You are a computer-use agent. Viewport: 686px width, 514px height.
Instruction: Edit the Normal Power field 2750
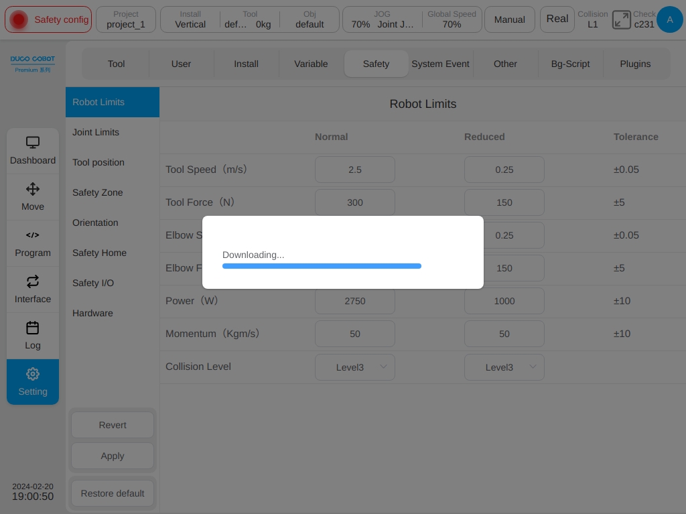point(355,301)
